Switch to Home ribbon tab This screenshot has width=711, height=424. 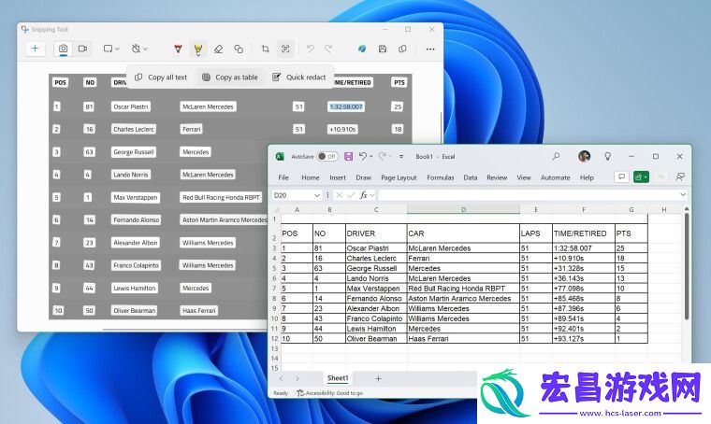(x=311, y=177)
